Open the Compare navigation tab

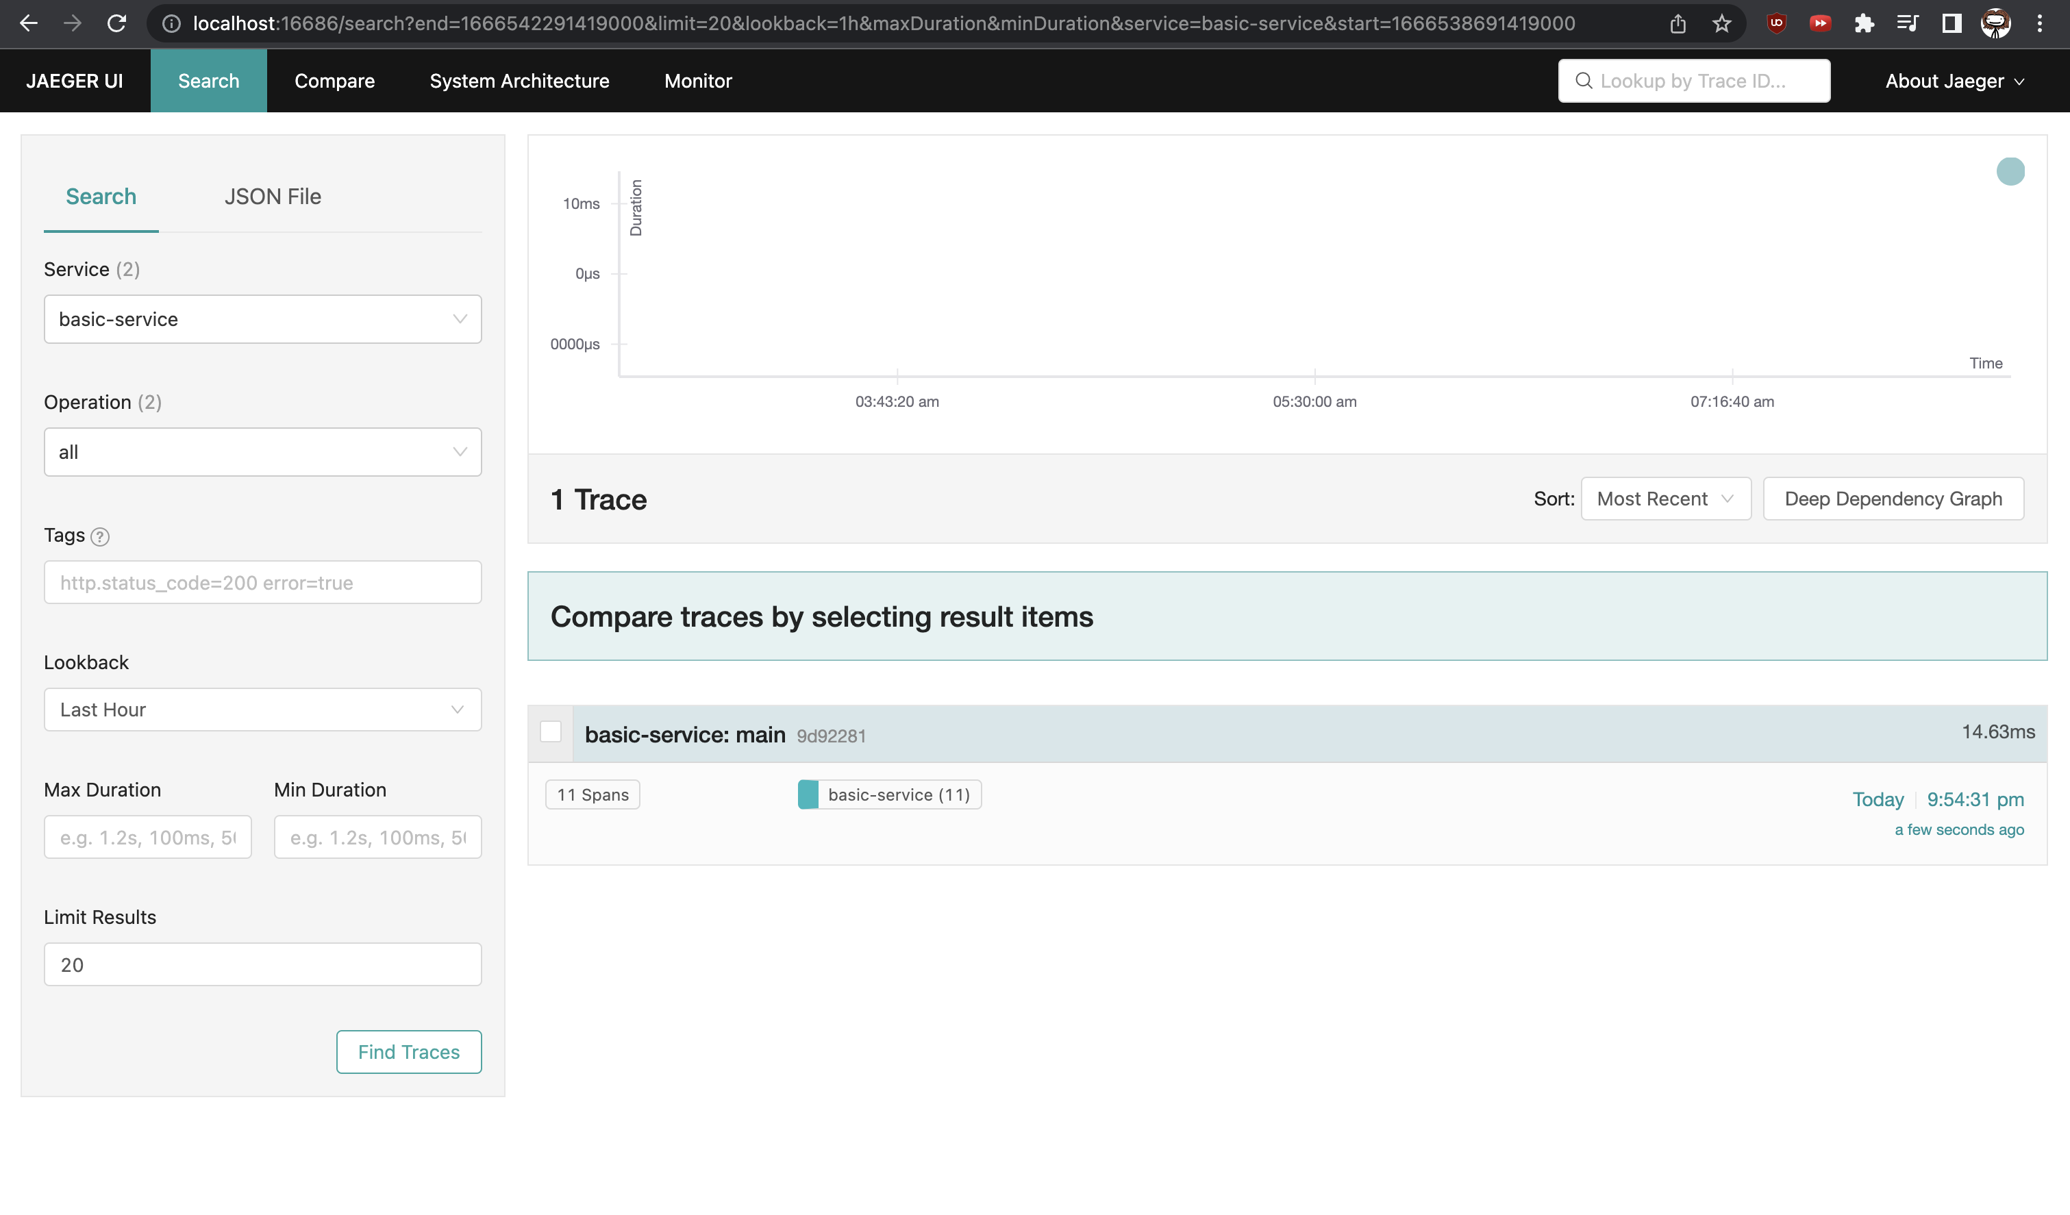(334, 81)
